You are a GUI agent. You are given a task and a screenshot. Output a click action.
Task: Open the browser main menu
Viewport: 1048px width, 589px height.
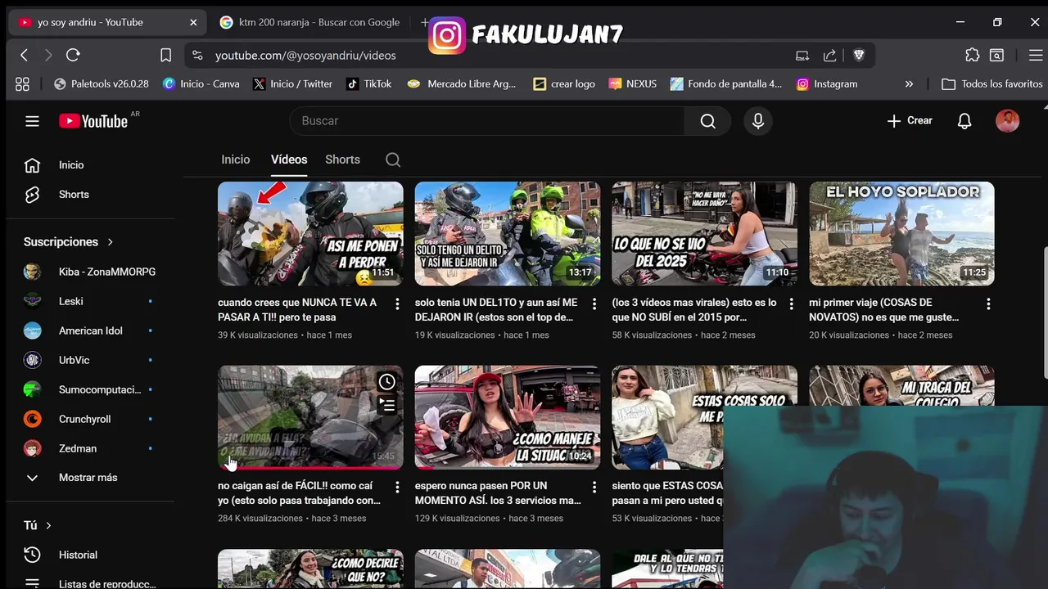click(1035, 55)
